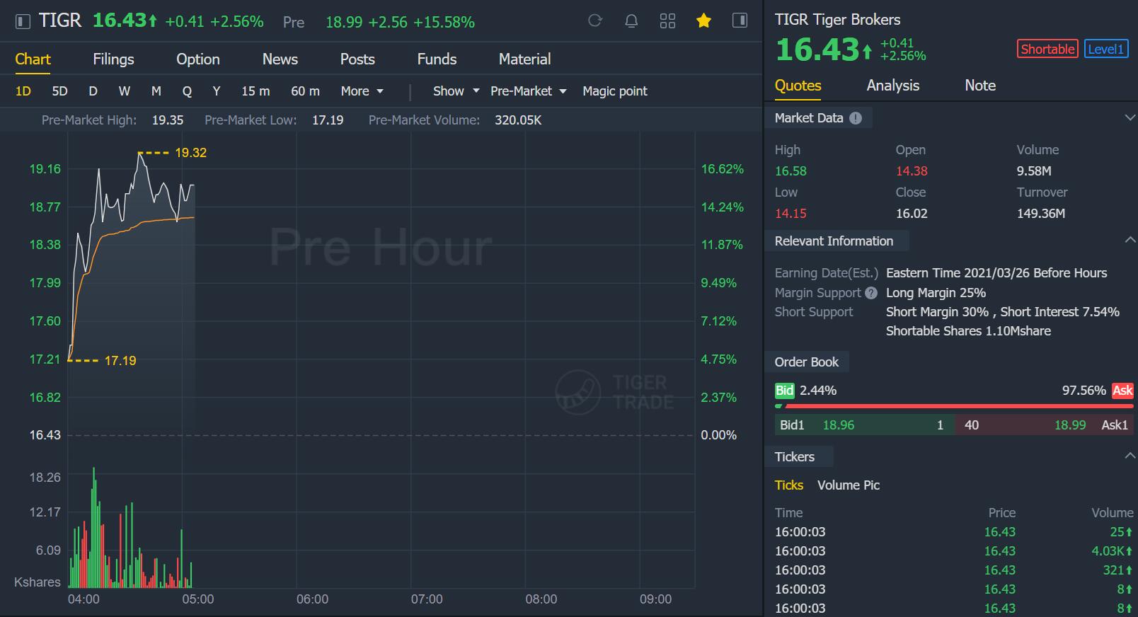Expand the Market Data section chevron
This screenshot has height=617, width=1138.
click(1130, 117)
